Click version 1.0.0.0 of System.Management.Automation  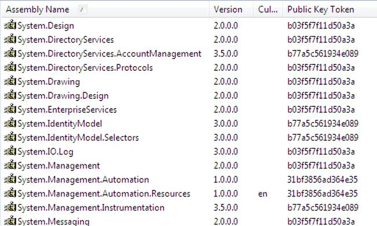[226, 180]
